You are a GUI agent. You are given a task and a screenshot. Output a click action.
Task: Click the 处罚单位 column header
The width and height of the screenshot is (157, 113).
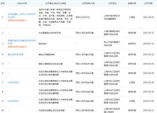(x=112, y=3)
